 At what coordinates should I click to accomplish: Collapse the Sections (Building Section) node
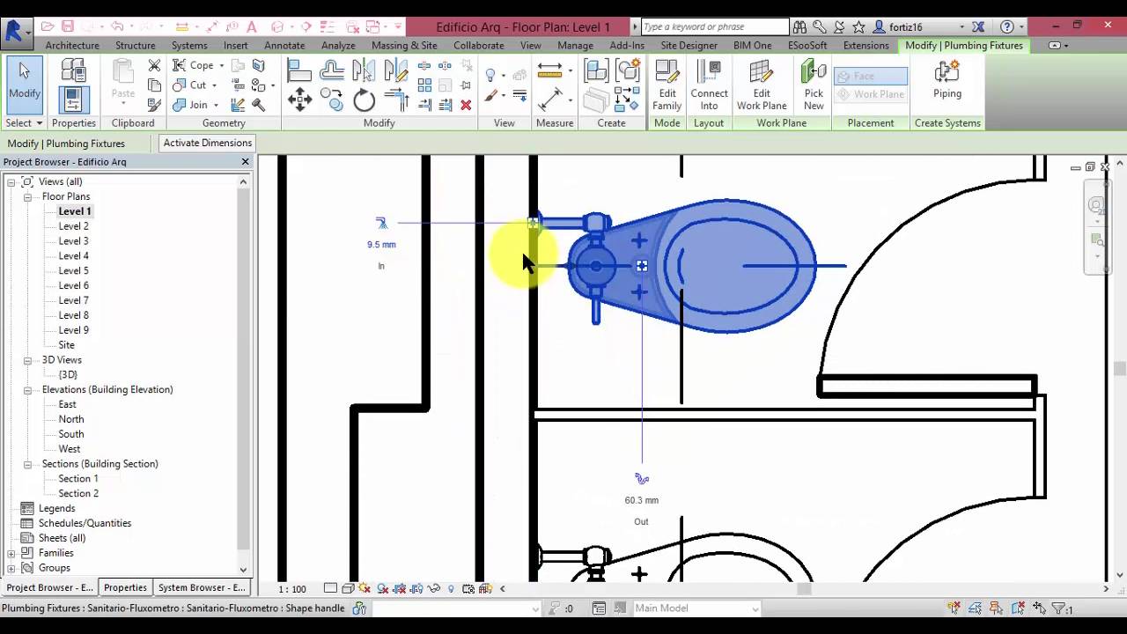click(x=27, y=463)
